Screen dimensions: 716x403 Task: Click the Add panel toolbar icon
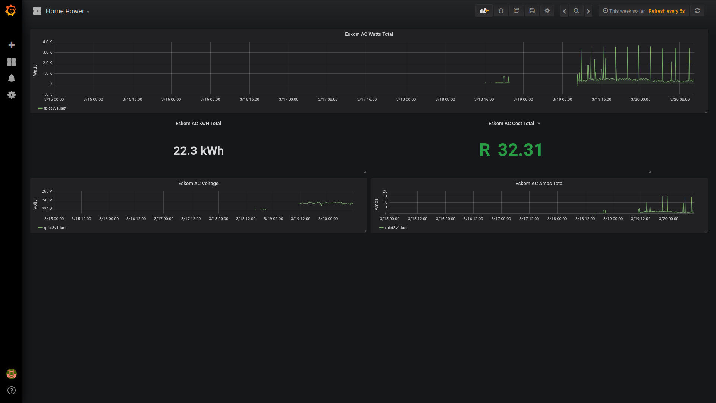(484, 11)
